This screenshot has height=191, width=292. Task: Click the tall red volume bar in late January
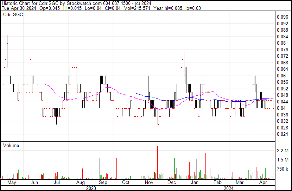206,166
